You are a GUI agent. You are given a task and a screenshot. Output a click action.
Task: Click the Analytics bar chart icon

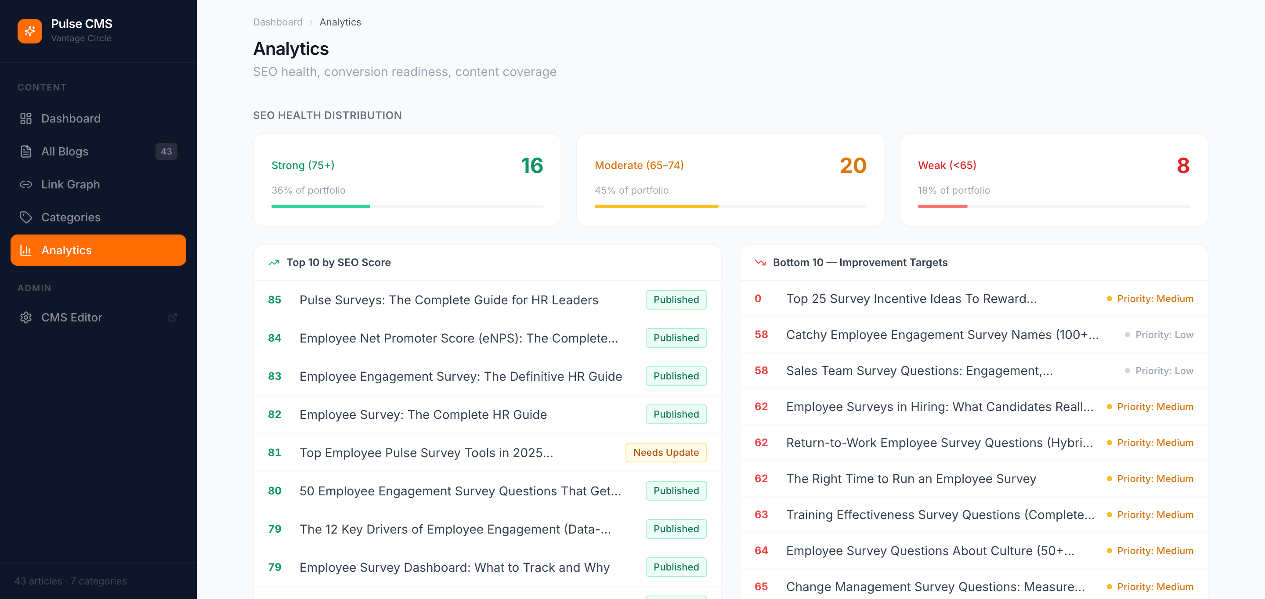[x=25, y=250]
